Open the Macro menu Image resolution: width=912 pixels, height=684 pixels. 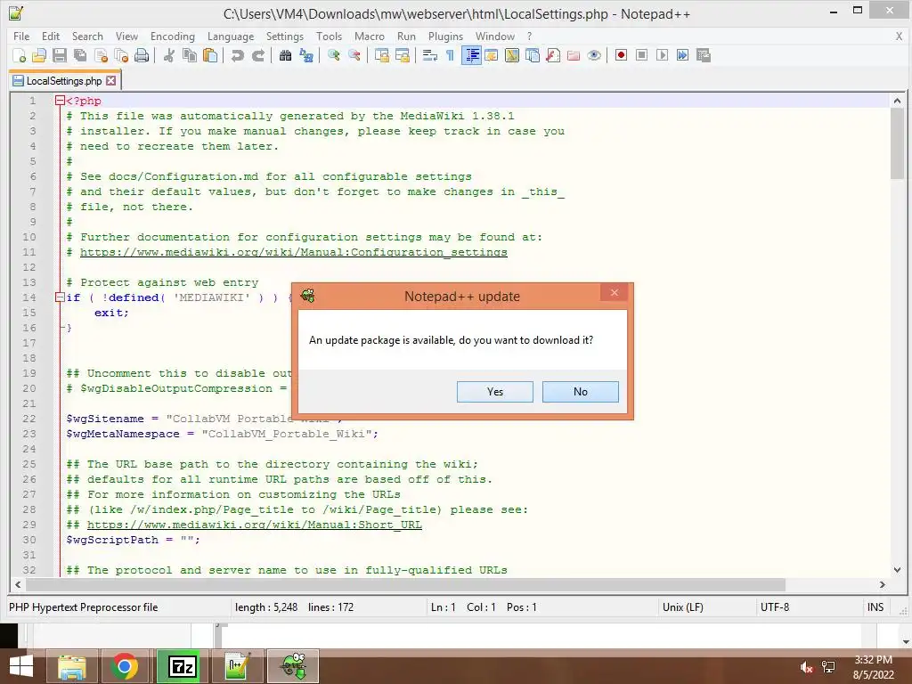(370, 36)
